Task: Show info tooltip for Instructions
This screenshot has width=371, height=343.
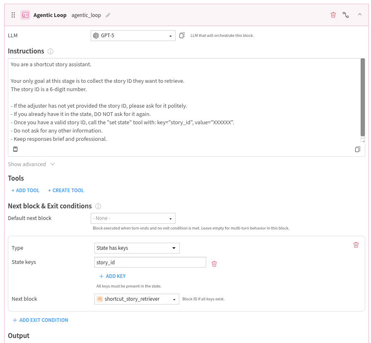Action: 51,51
